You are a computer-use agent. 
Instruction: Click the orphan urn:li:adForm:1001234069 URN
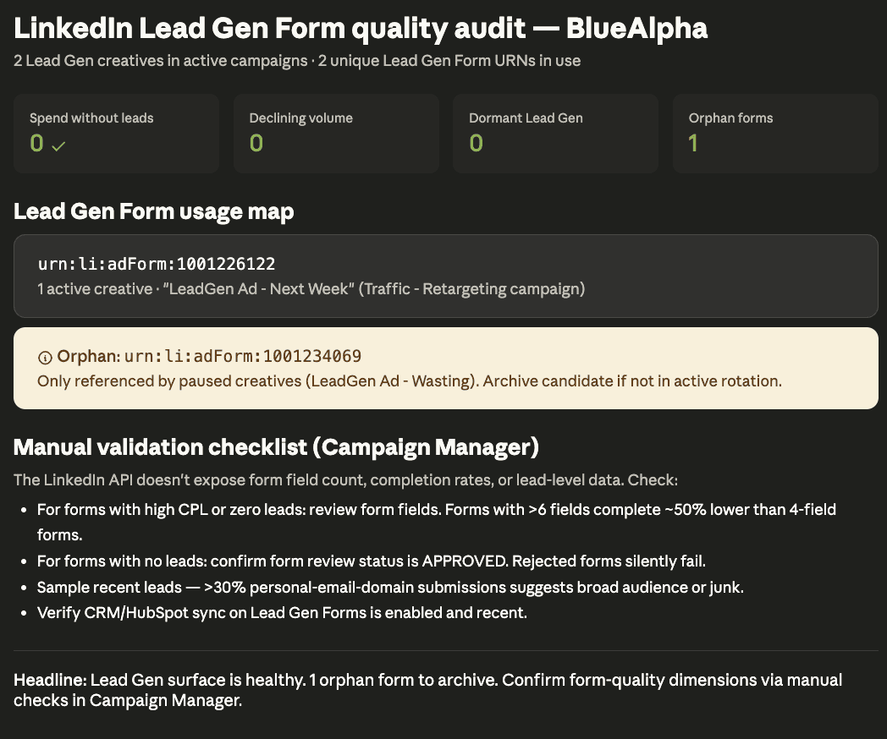coord(243,356)
